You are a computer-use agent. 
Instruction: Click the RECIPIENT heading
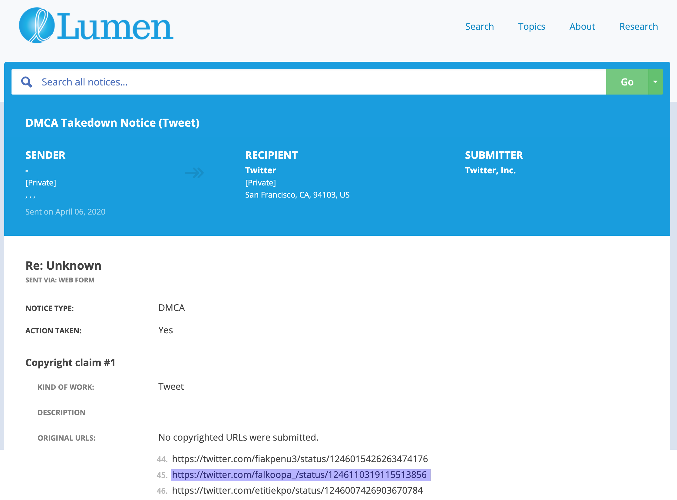[x=271, y=155]
